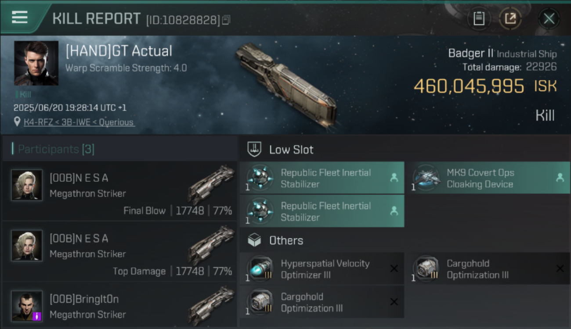This screenshot has height=329, width=571.
Task: Close the kill report window
Action: click(549, 18)
